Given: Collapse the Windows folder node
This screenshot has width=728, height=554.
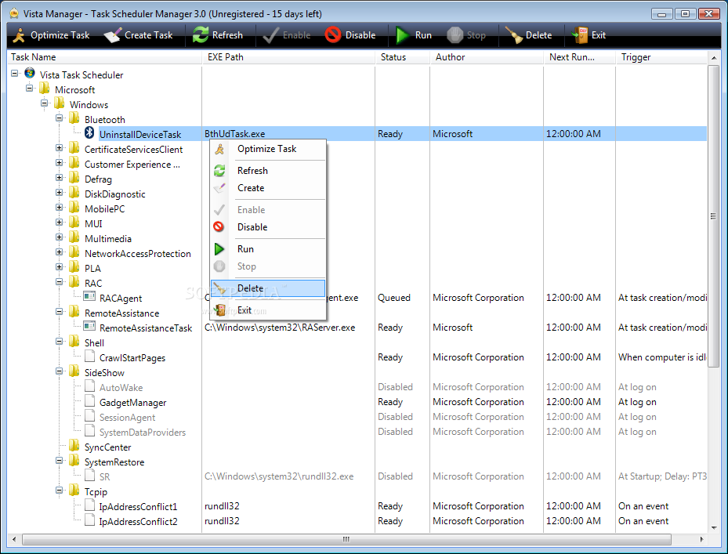Looking at the screenshot, I should [x=45, y=103].
